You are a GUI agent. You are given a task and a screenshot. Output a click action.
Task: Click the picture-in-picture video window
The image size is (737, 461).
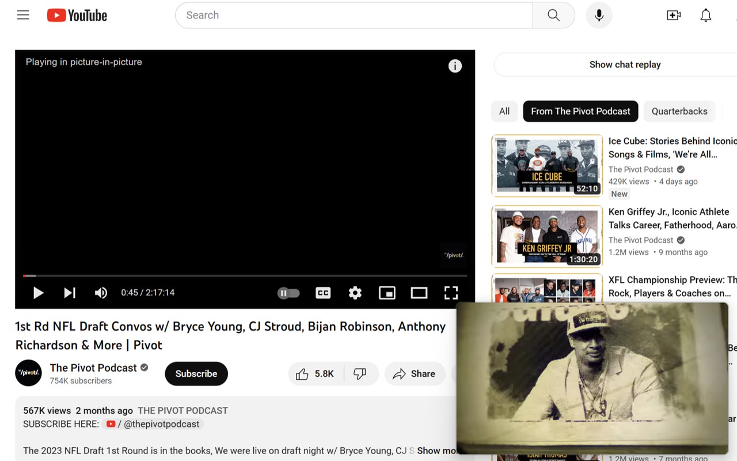592,378
